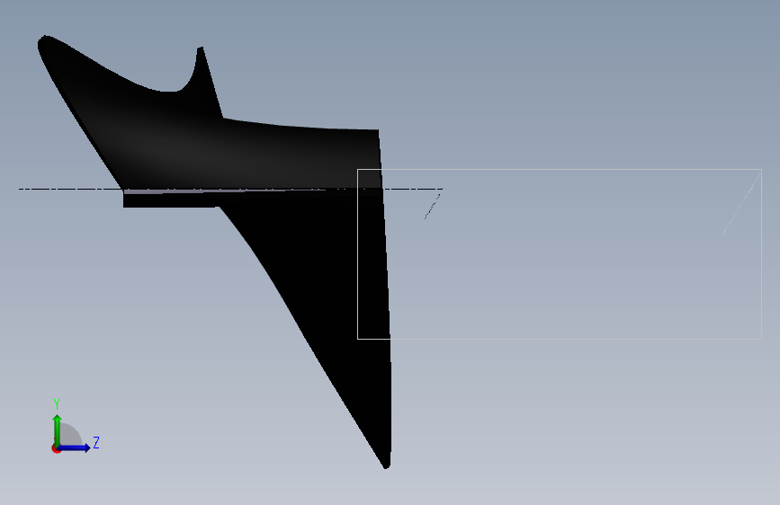Click the 'Y' label on the triad
This screenshot has height=505, width=780.
tap(57, 404)
